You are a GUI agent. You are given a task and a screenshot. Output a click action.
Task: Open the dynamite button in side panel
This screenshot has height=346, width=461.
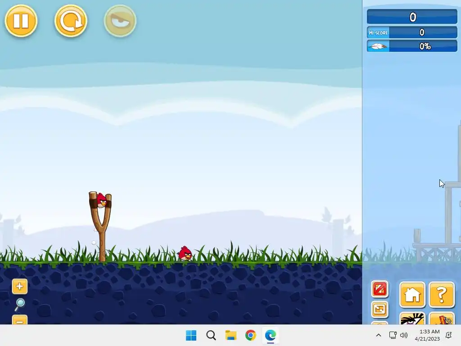pos(442,319)
